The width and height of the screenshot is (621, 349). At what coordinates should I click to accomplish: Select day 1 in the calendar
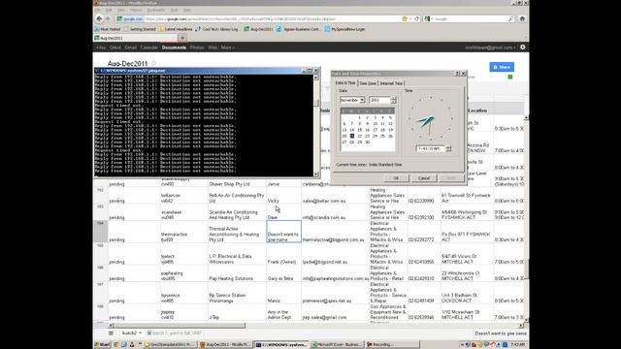(x=360, y=117)
